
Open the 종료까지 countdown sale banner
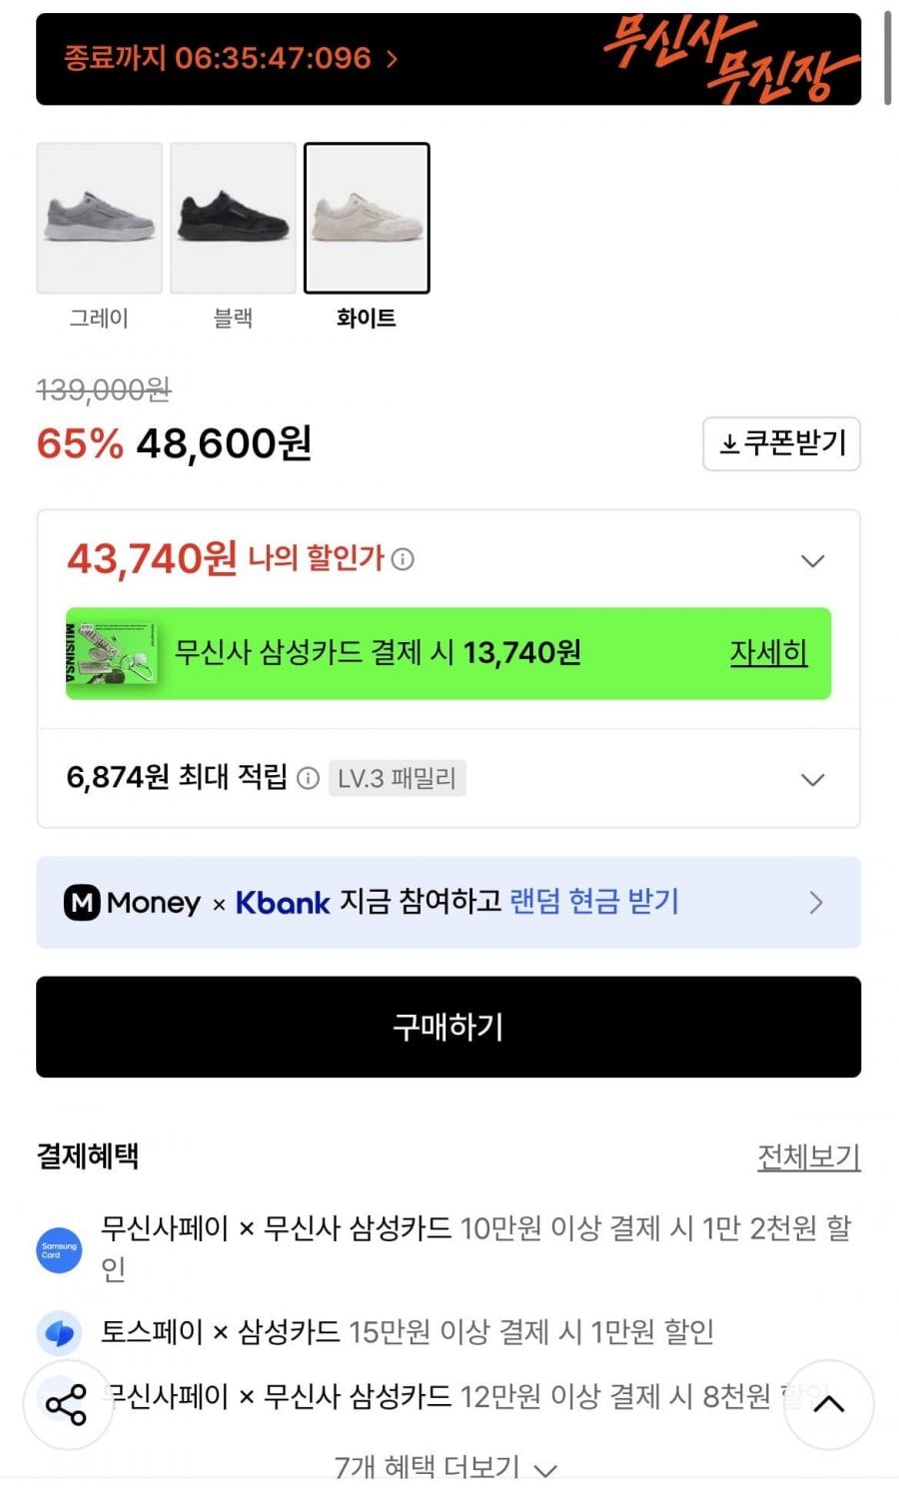click(x=449, y=59)
